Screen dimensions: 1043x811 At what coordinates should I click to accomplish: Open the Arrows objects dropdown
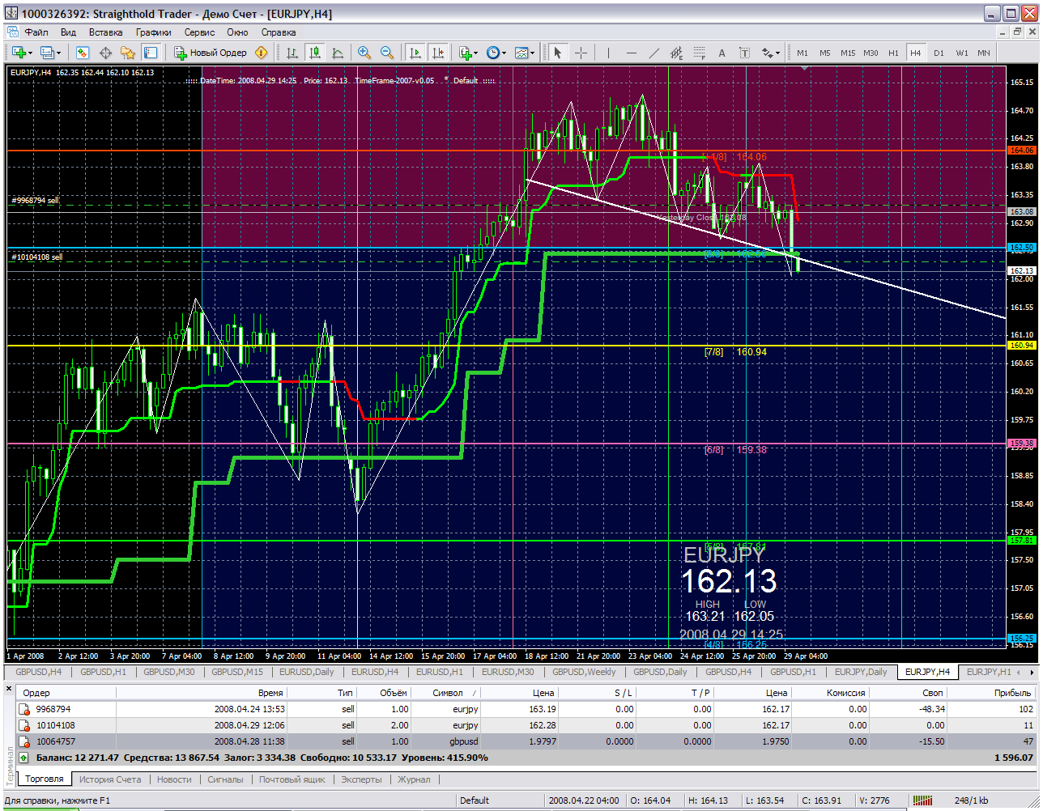[770, 53]
